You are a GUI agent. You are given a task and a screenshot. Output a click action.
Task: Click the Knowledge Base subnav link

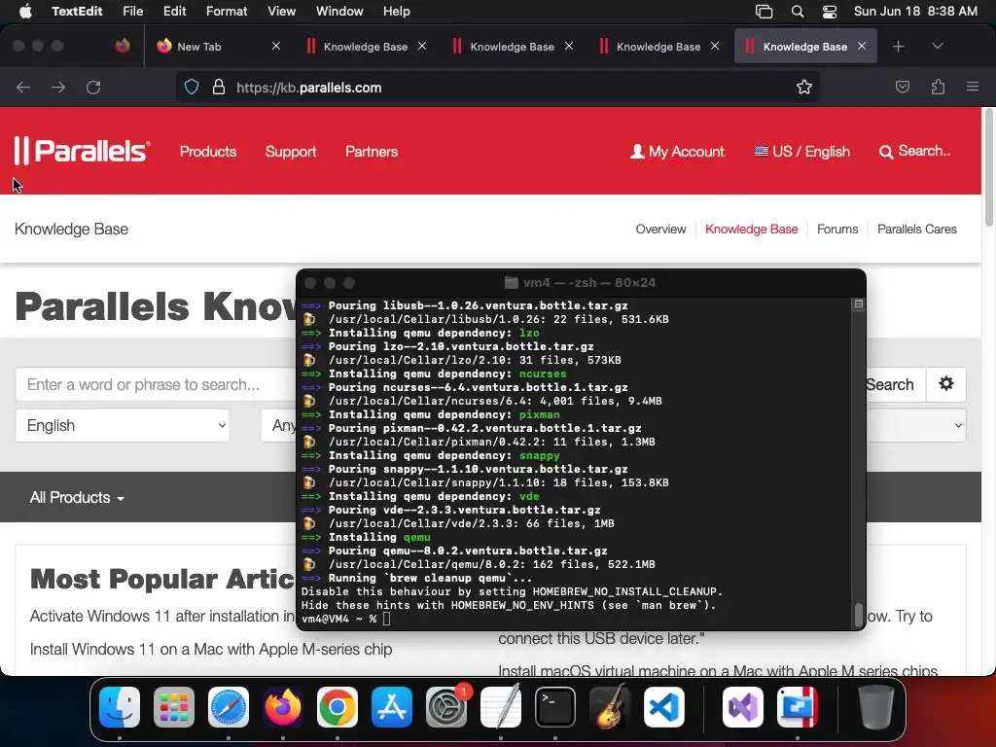(x=752, y=230)
